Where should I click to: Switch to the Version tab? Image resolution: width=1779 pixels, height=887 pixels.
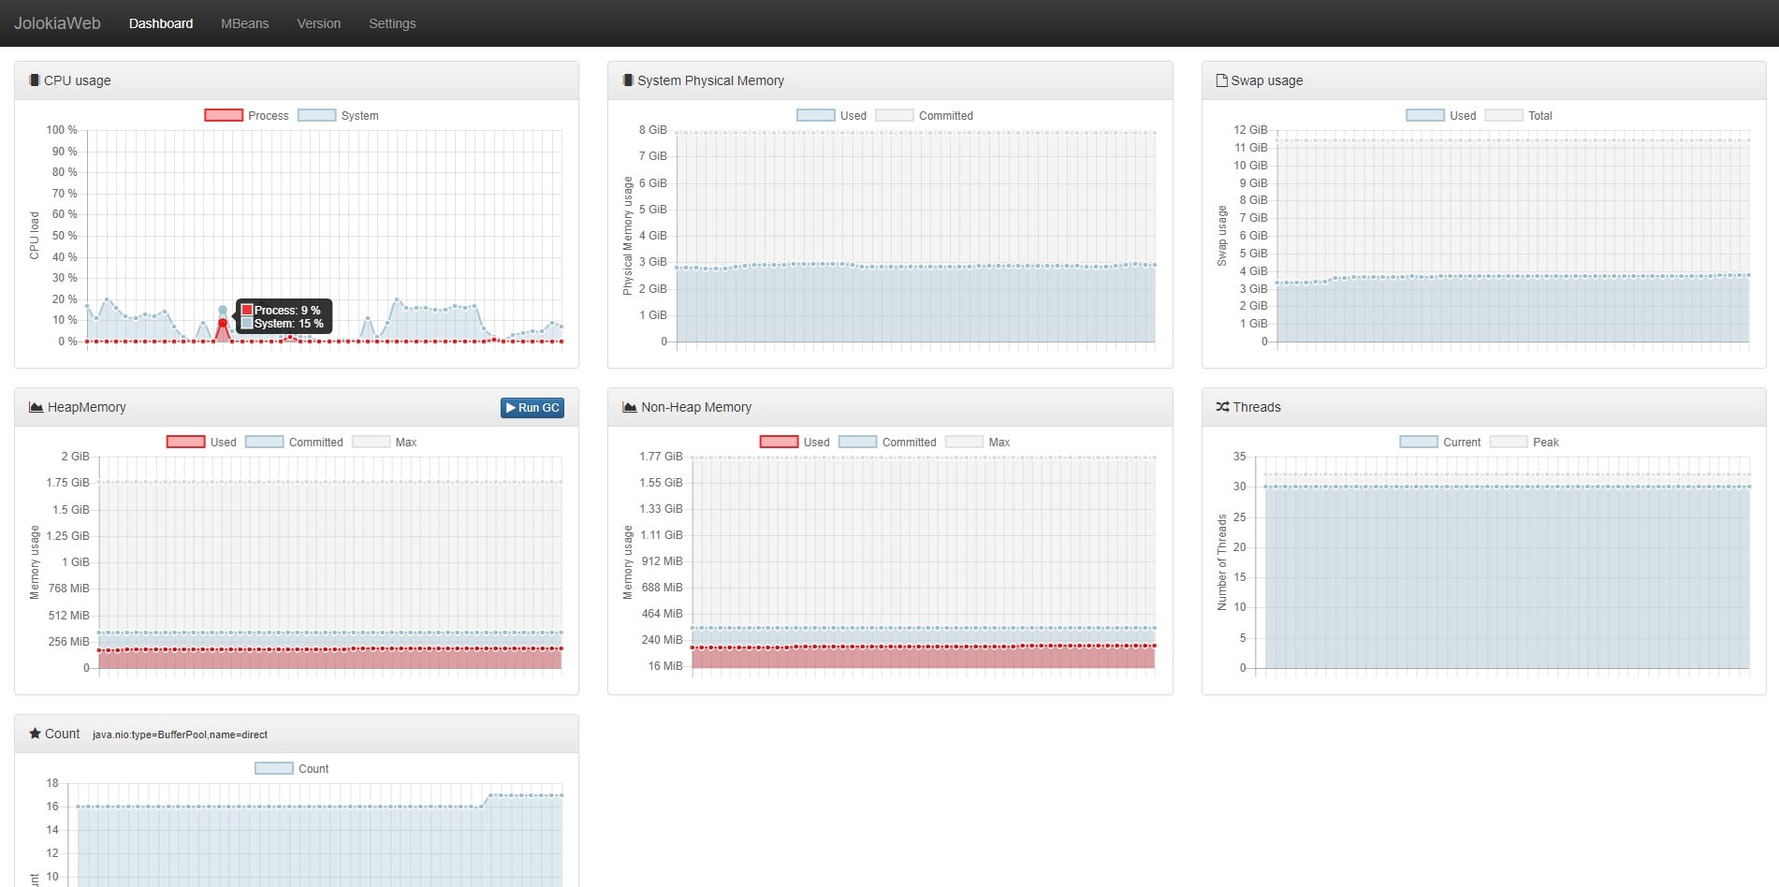click(x=318, y=23)
